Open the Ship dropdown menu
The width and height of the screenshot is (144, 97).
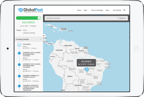click(86, 10)
